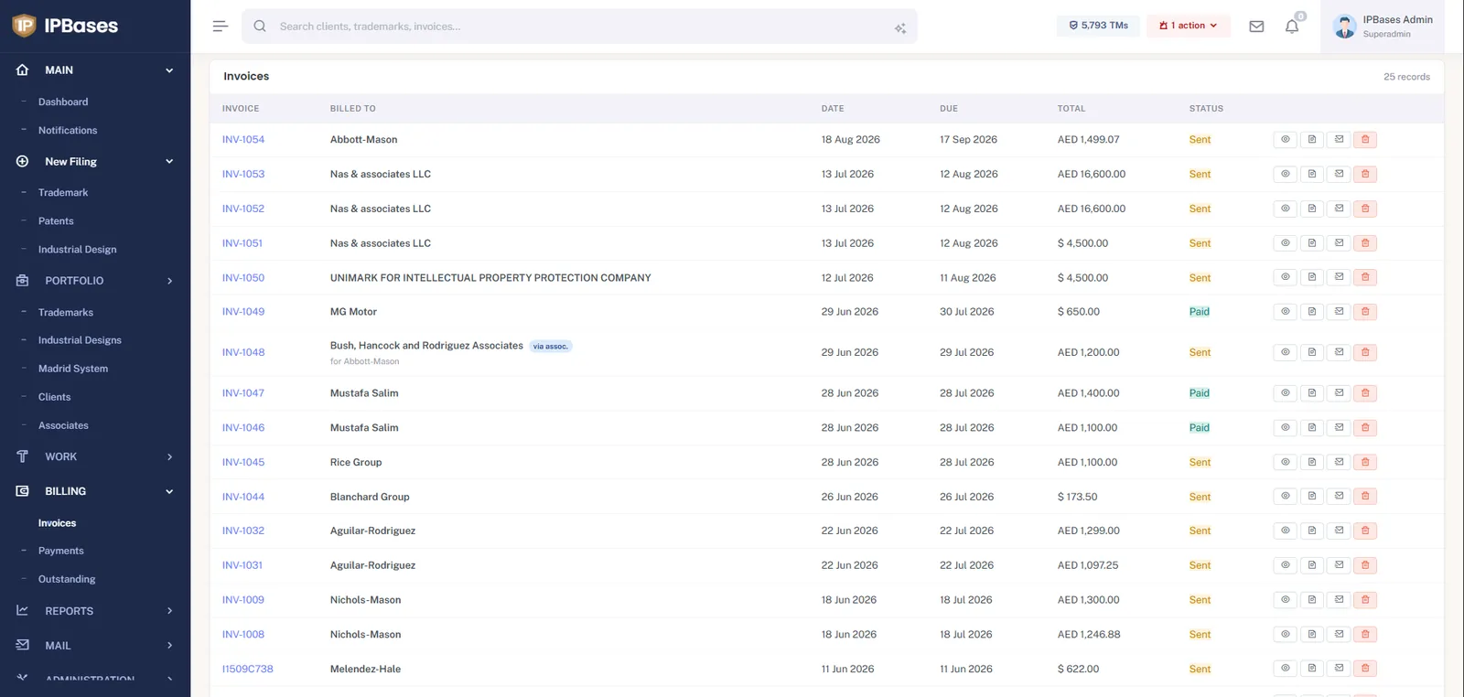1464x697 pixels.
Task: Collapse the New Filing section
Action: coord(169,162)
